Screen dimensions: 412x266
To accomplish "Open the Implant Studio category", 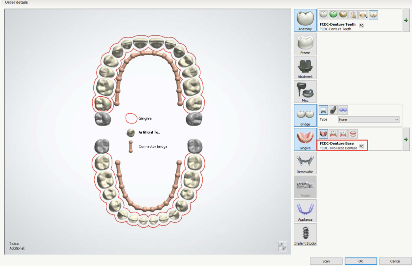I will pyautogui.click(x=305, y=234).
